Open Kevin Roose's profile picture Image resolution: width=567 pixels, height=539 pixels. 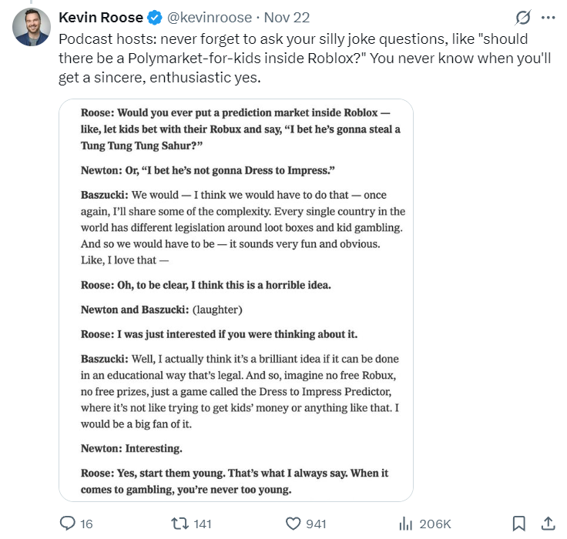[x=32, y=27]
